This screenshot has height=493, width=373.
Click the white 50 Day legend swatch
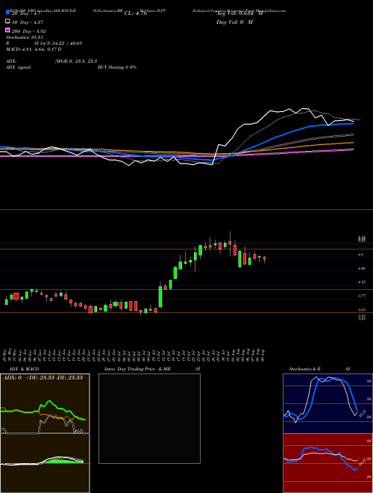(x=7, y=22)
